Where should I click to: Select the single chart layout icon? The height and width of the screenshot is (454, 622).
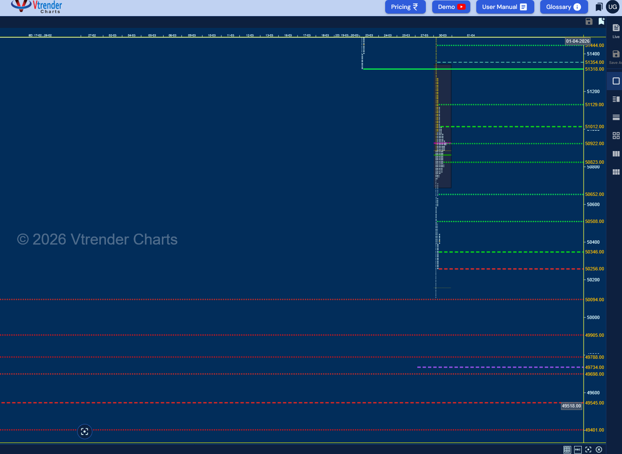click(x=615, y=80)
